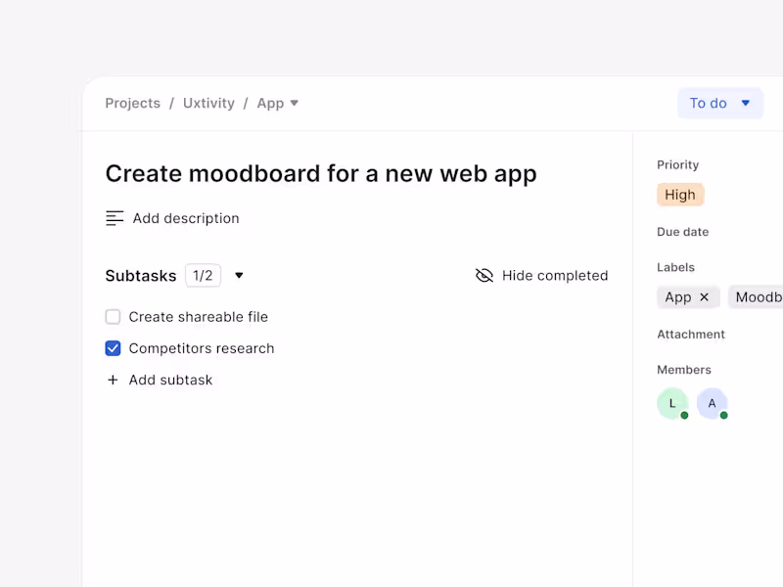Screen dimensions: 783x587
Task: Uncheck the Competitors research checkbox
Action: [x=113, y=348]
